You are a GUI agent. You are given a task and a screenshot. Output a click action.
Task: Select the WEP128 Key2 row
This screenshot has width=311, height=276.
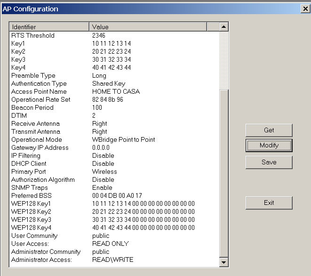point(114,211)
